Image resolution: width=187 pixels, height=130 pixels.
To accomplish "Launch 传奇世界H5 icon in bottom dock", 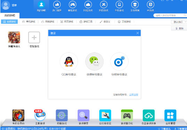I will click(x=18, y=115).
